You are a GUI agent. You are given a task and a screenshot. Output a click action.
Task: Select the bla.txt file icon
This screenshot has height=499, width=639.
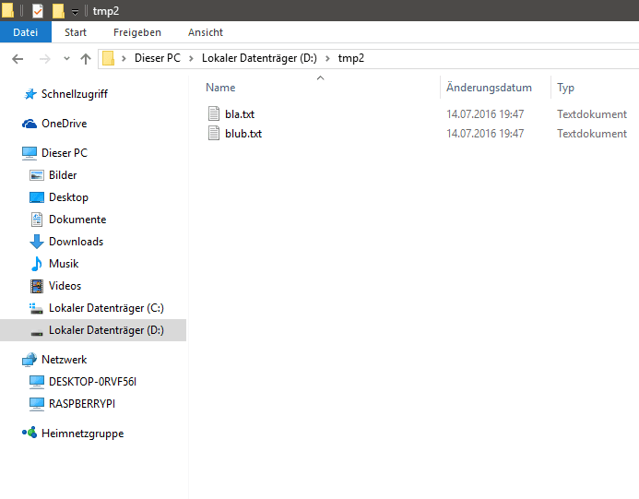tap(214, 113)
